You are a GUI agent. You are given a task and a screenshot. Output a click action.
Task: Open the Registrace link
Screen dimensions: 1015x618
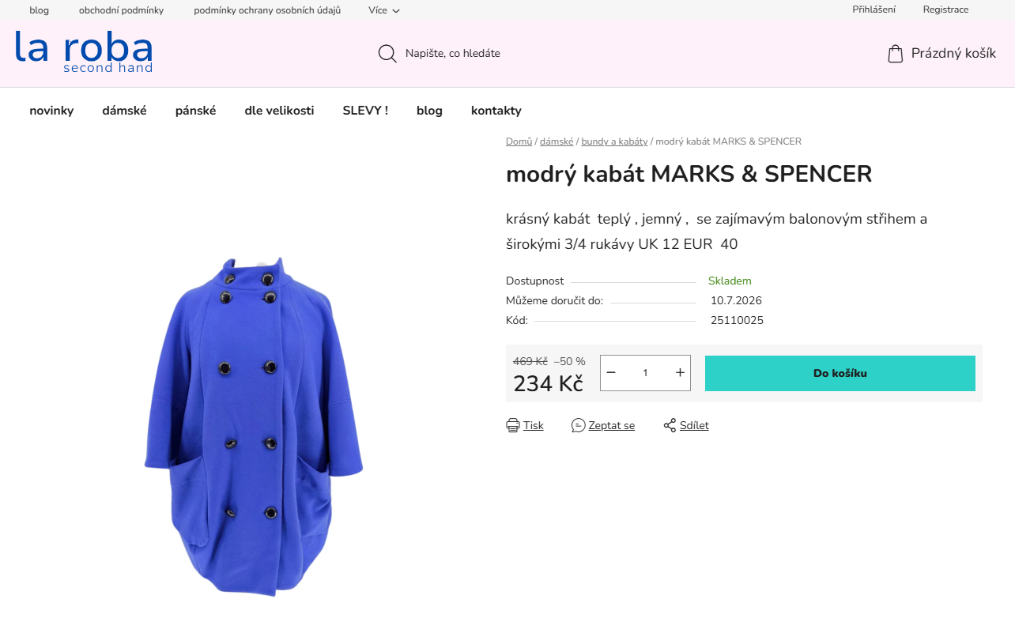click(x=945, y=9)
